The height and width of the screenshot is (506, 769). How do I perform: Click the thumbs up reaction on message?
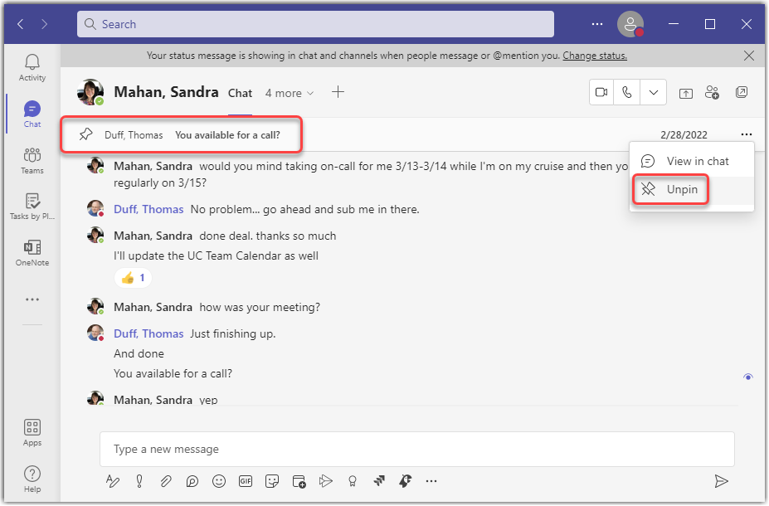pos(133,277)
